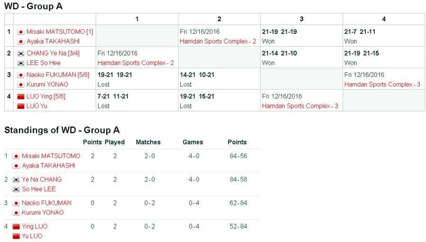Screen dimensions: 426x242
Task: Open Kurumi YONAO player link in group table
Action: click(47, 84)
